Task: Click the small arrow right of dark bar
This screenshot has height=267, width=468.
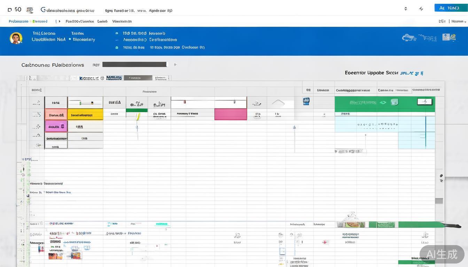Action: [x=175, y=65]
